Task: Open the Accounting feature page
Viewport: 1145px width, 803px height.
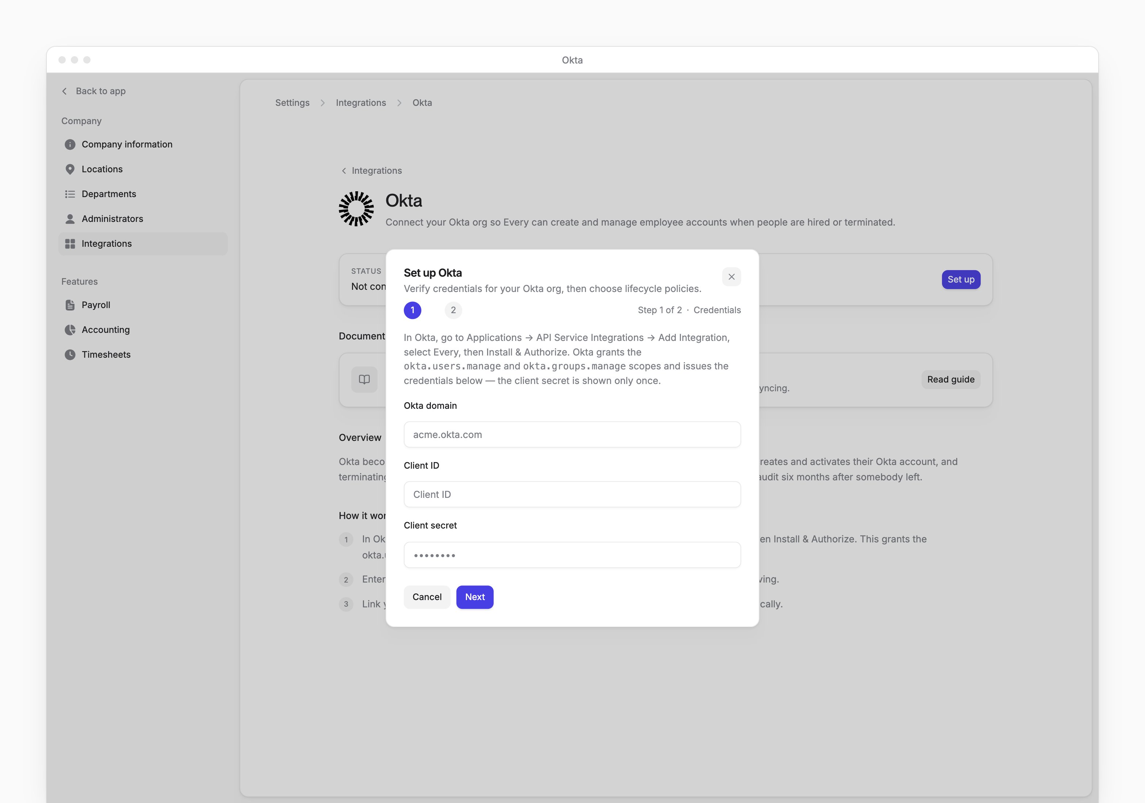Action: tap(143, 330)
